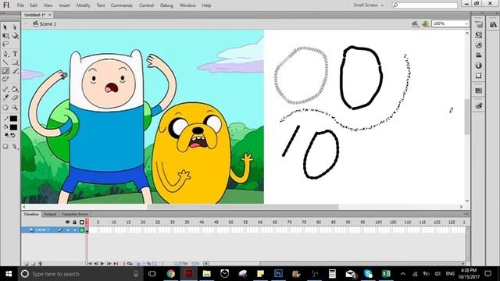Open the Align panel icon
Screen dimensions: 500x281
479,55
